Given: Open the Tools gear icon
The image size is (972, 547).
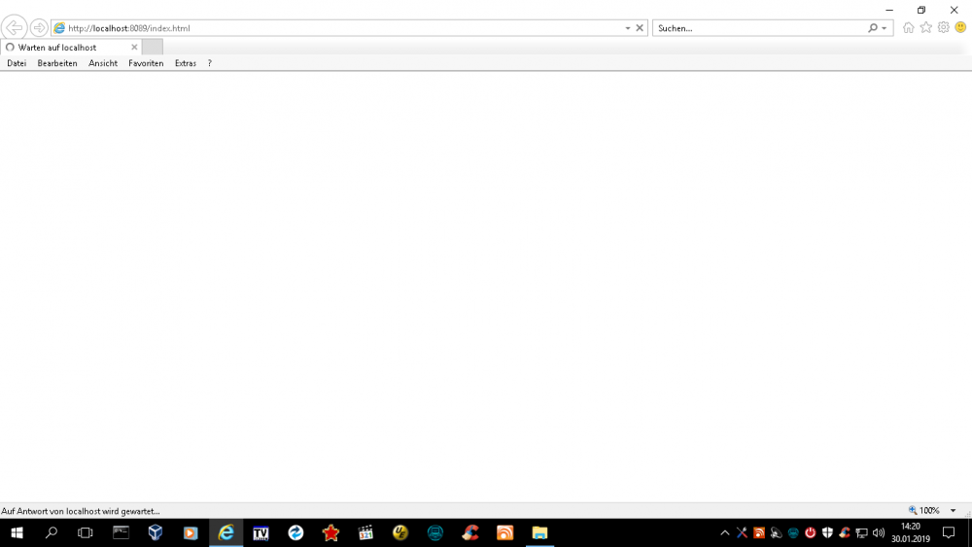Looking at the screenshot, I should point(944,27).
